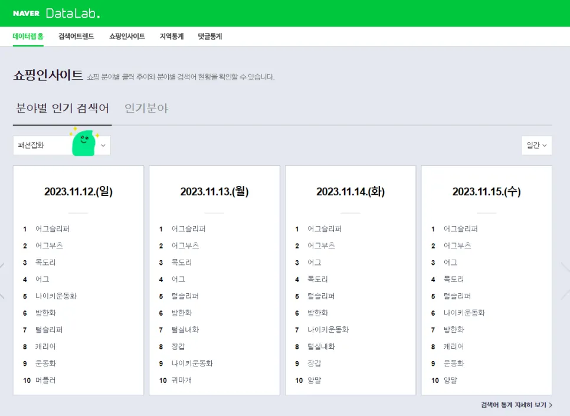Click 나이키운동화 ranked 7 on 2023.11.14
Screen dimensions: 570x416
[x=328, y=329]
